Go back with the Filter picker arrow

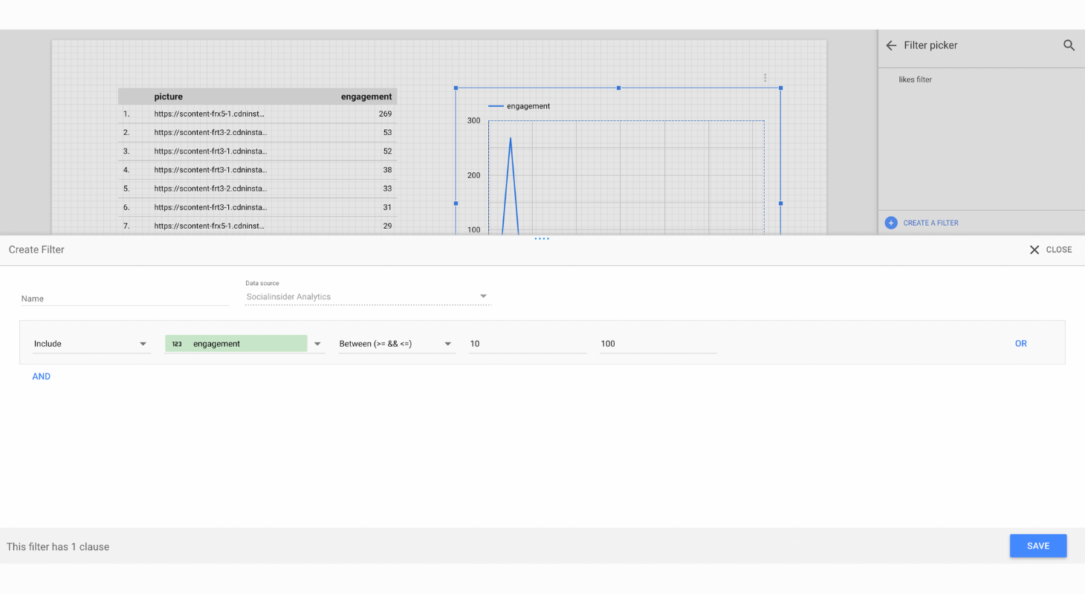tap(891, 45)
